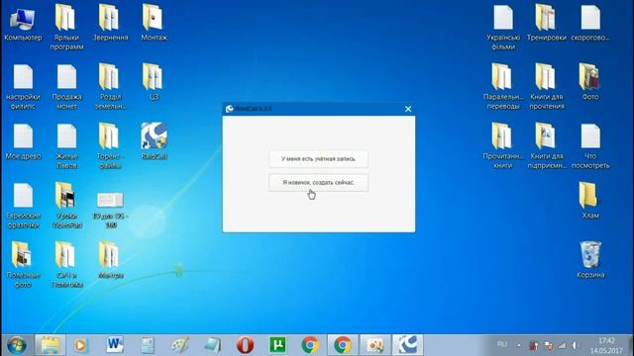Select the 'Книги для підприємн...' folder
The height and width of the screenshot is (356, 634).
pyautogui.click(x=546, y=146)
